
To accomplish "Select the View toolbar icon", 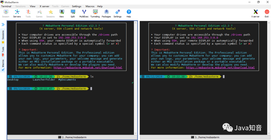I will click(x=61, y=14).
